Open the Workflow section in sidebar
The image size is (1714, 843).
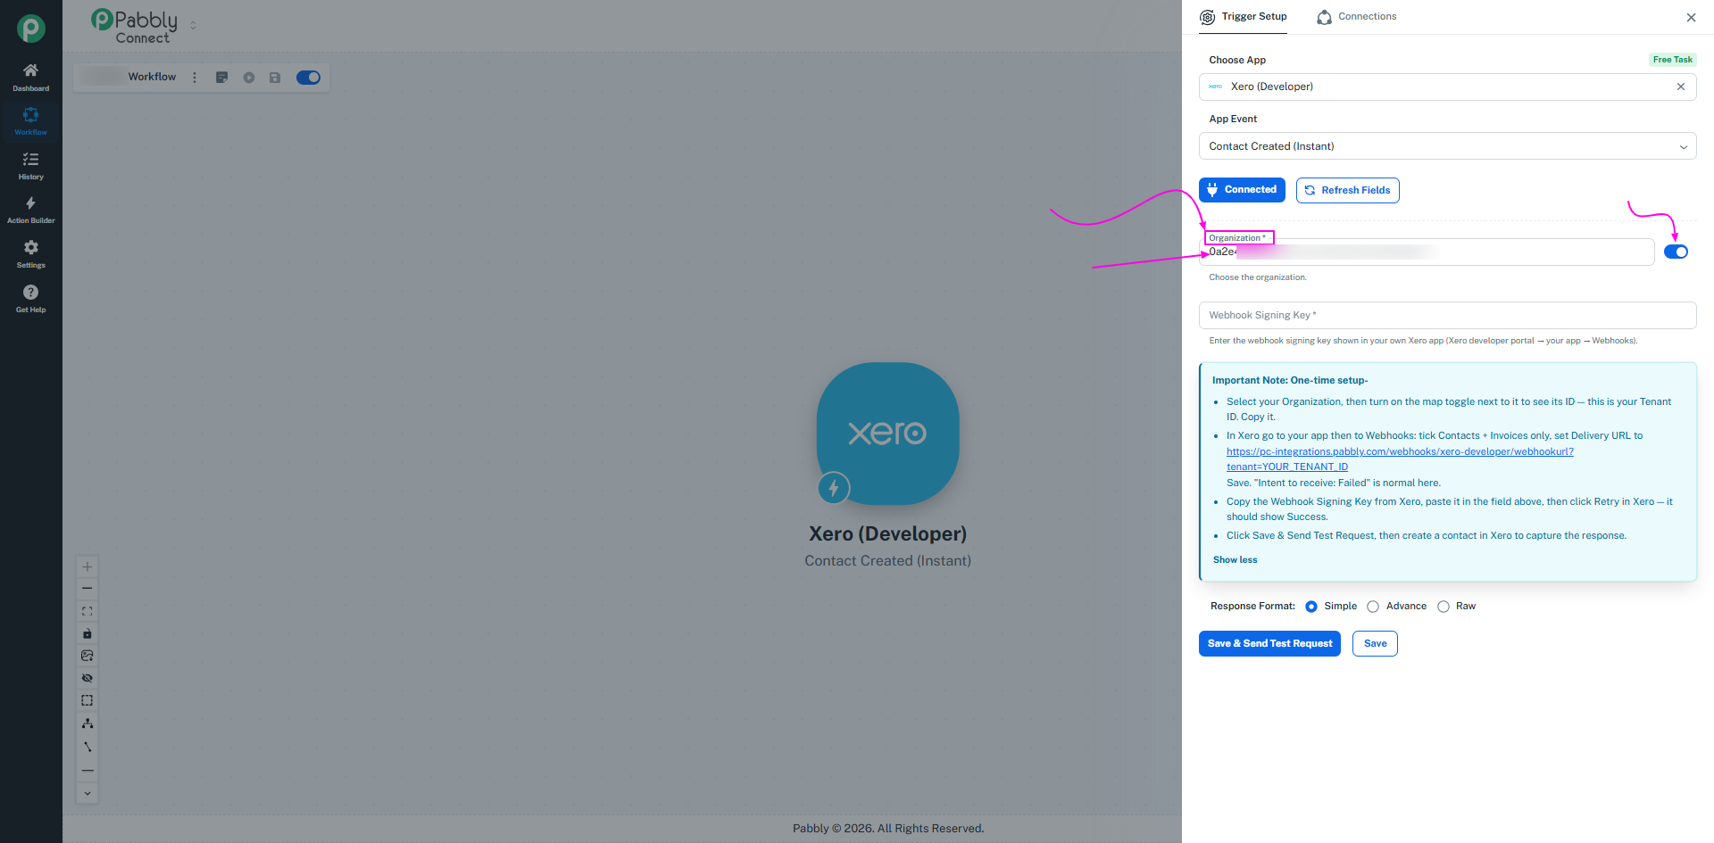30,121
